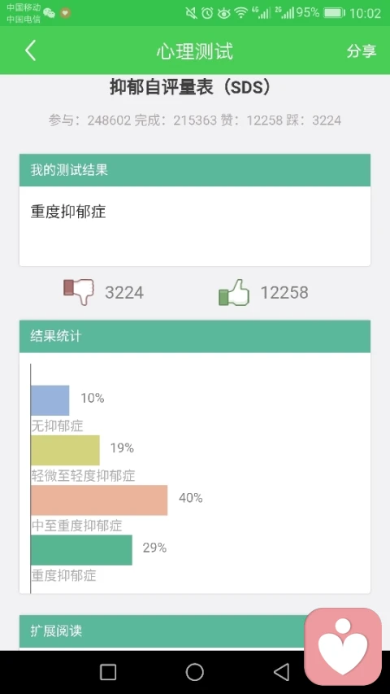390x694 pixels.
Task: Open the 扩展阅读 section header
Action: [x=162, y=631]
